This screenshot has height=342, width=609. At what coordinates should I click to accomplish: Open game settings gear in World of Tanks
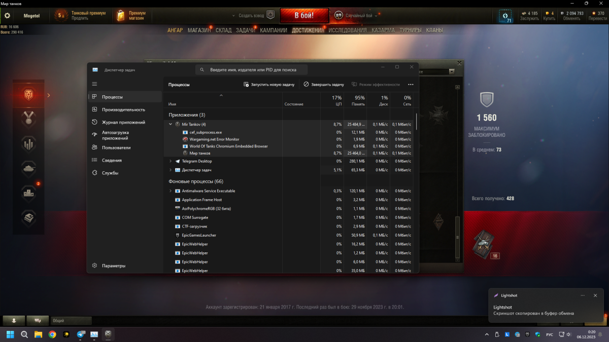coord(7,16)
